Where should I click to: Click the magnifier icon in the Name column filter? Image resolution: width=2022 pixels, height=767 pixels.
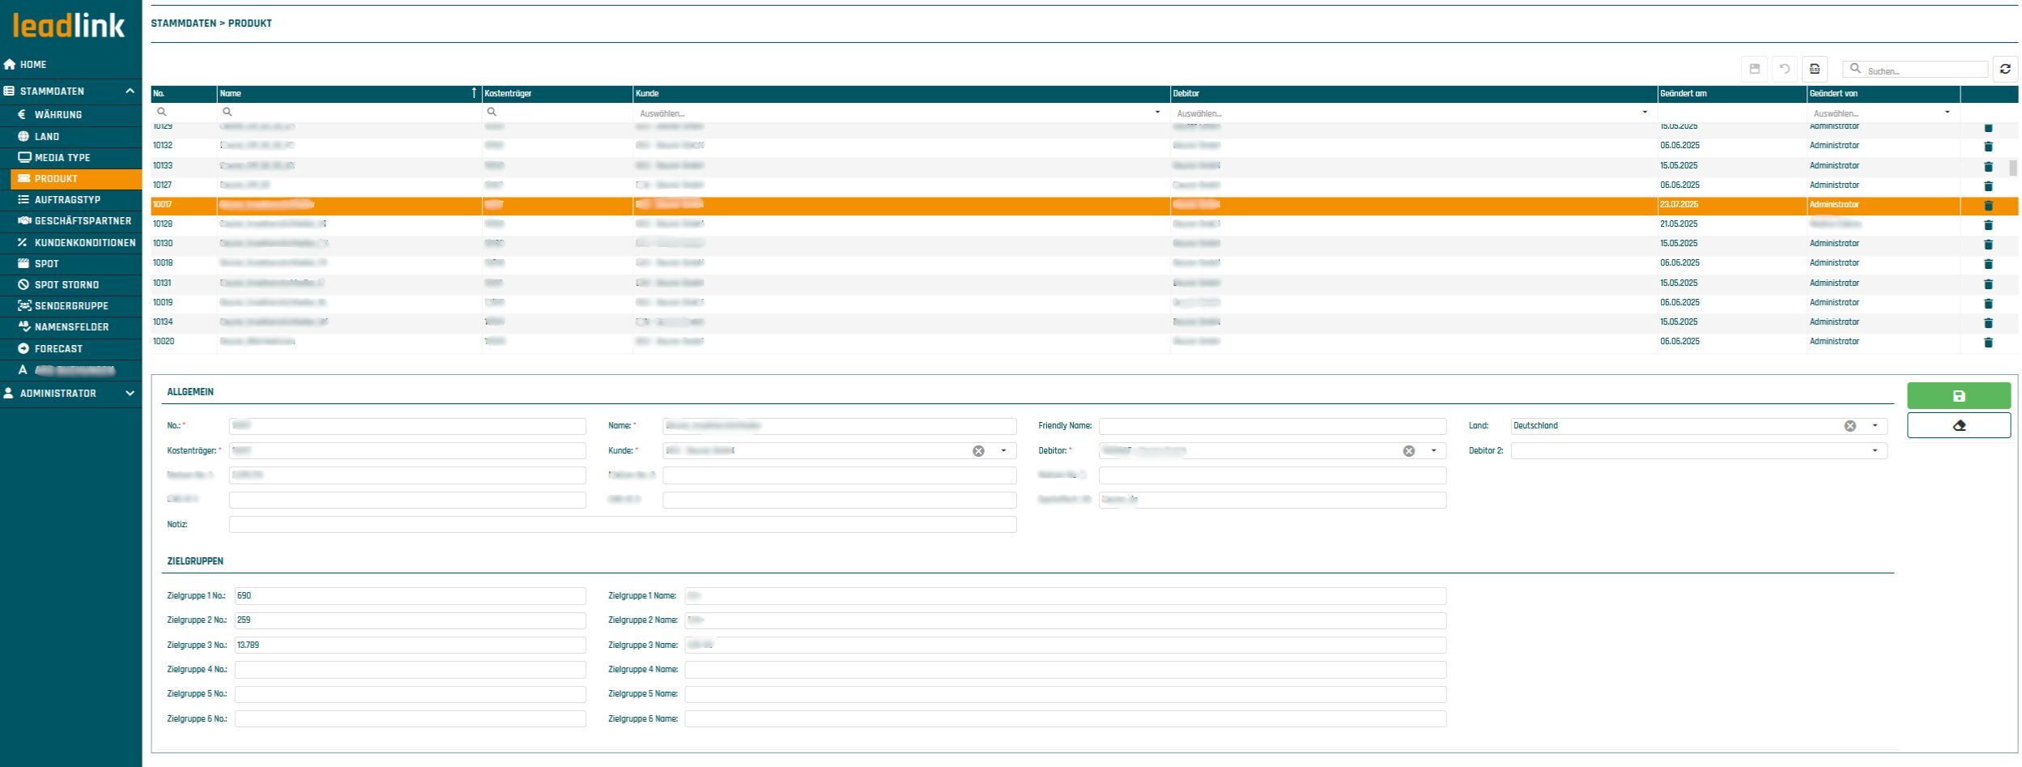[x=225, y=113]
